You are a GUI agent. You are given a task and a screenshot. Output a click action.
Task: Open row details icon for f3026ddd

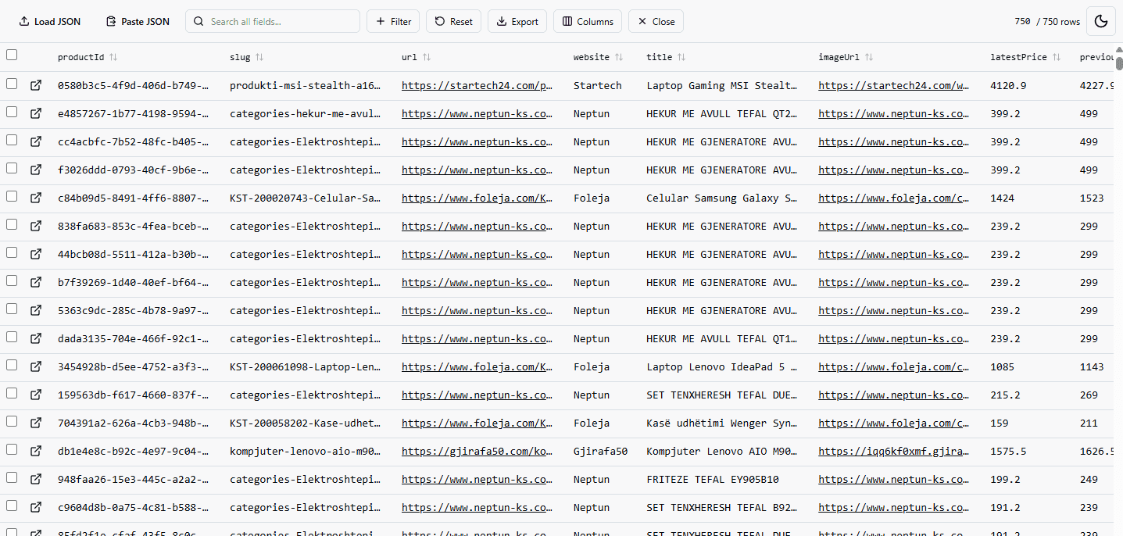[36, 170]
